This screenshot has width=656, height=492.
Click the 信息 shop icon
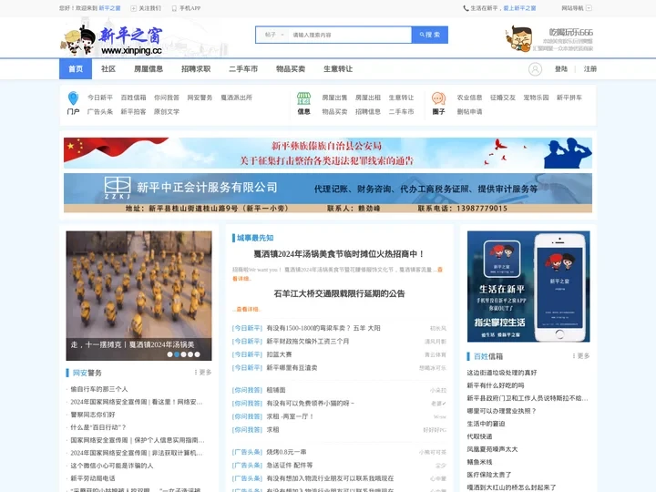click(x=303, y=98)
